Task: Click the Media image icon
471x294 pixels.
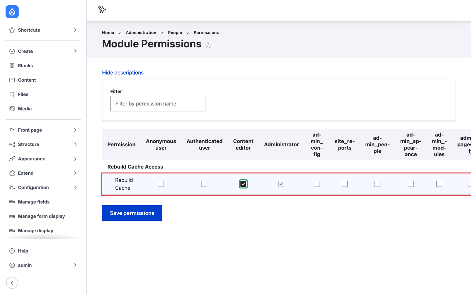Action: point(12,109)
